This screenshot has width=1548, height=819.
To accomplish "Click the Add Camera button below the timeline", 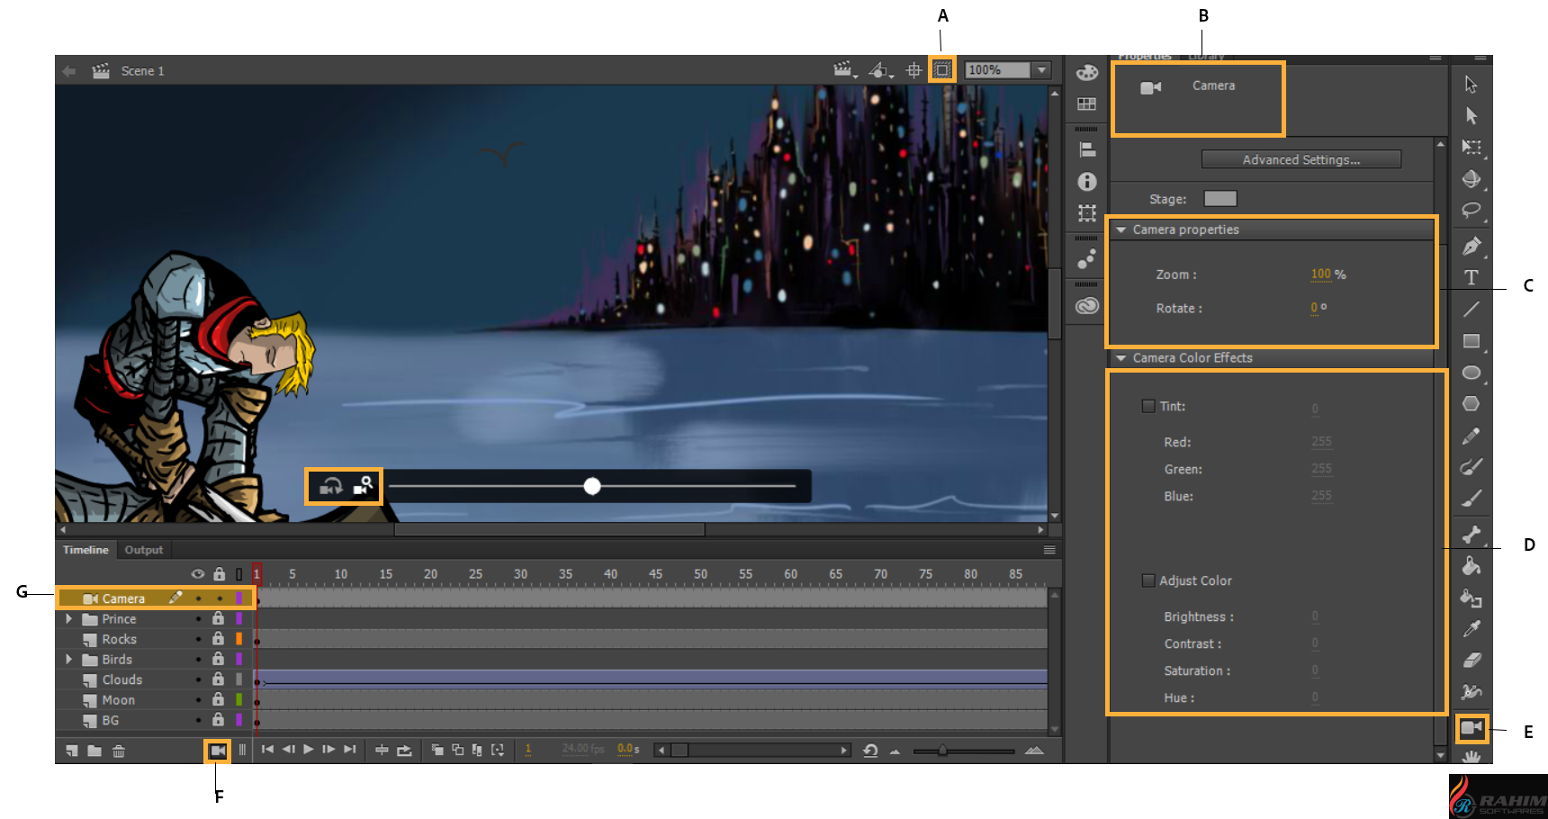I will [218, 751].
